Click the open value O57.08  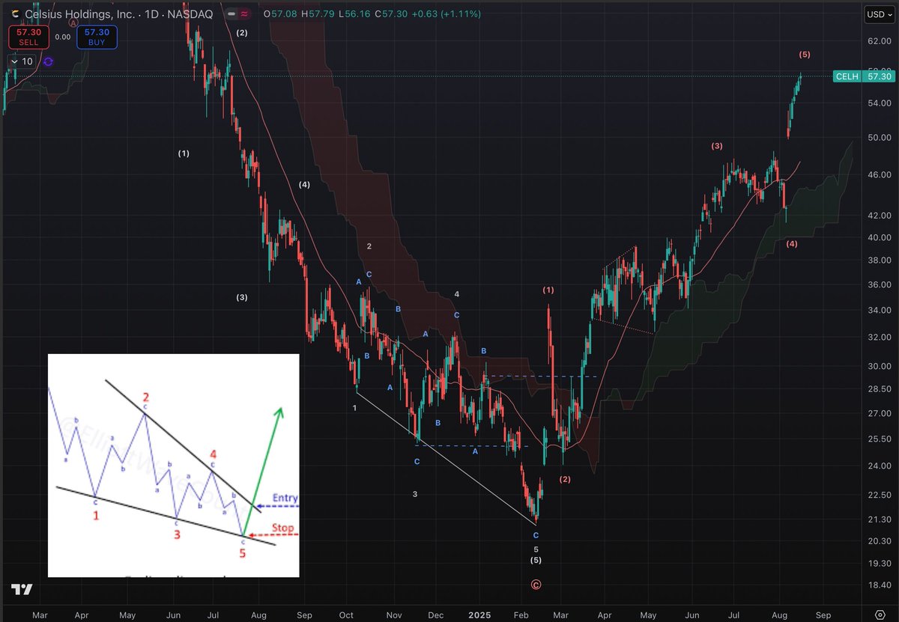tap(280, 13)
